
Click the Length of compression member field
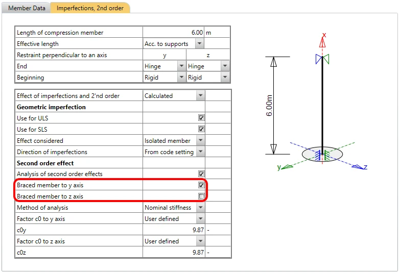coord(174,32)
